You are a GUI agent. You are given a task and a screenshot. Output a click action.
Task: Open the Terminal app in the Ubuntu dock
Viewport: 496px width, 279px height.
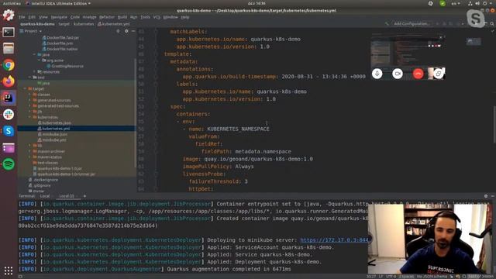click(x=9, y=32)
